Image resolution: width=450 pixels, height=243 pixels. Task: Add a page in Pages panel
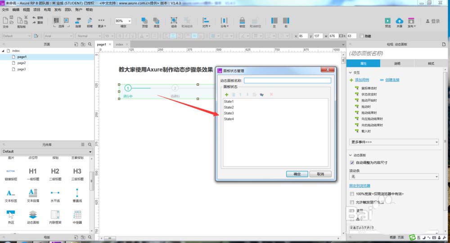76,44
